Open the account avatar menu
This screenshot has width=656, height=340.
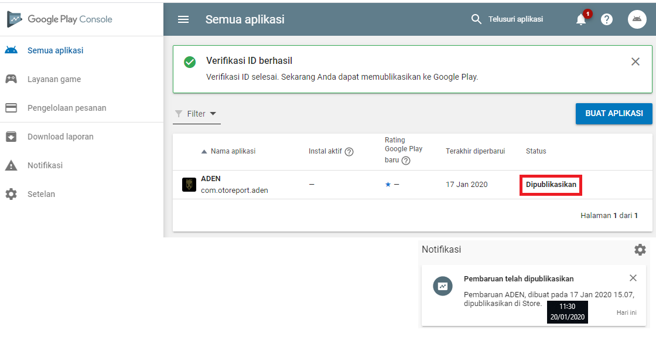pos(637,19)
